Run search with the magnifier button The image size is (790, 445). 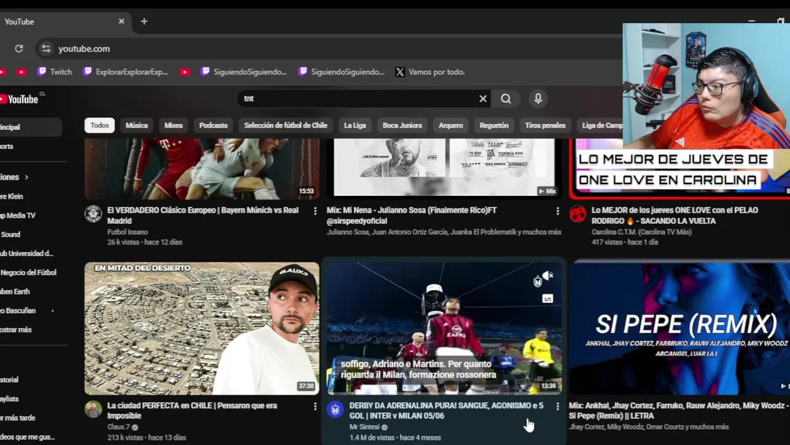click(x=506, y=98)
